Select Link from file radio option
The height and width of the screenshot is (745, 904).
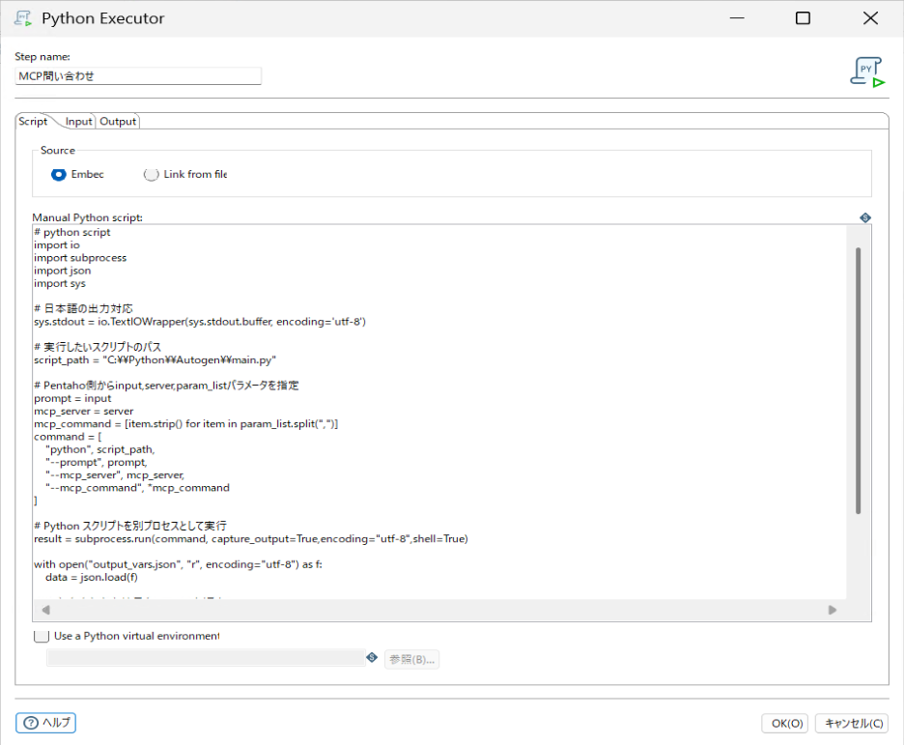(x=151, y=174)
